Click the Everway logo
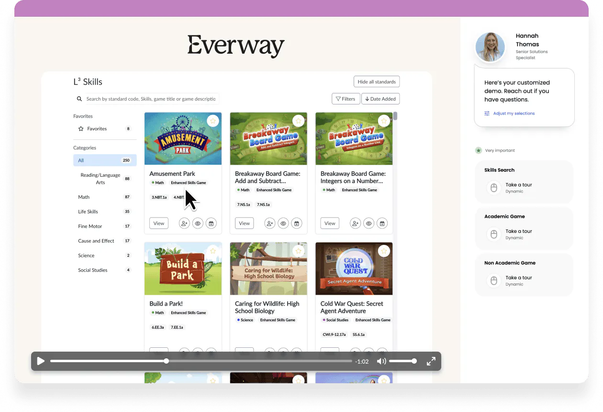The height and width of the screenshot is (412, 603). (x=236, y=46)
